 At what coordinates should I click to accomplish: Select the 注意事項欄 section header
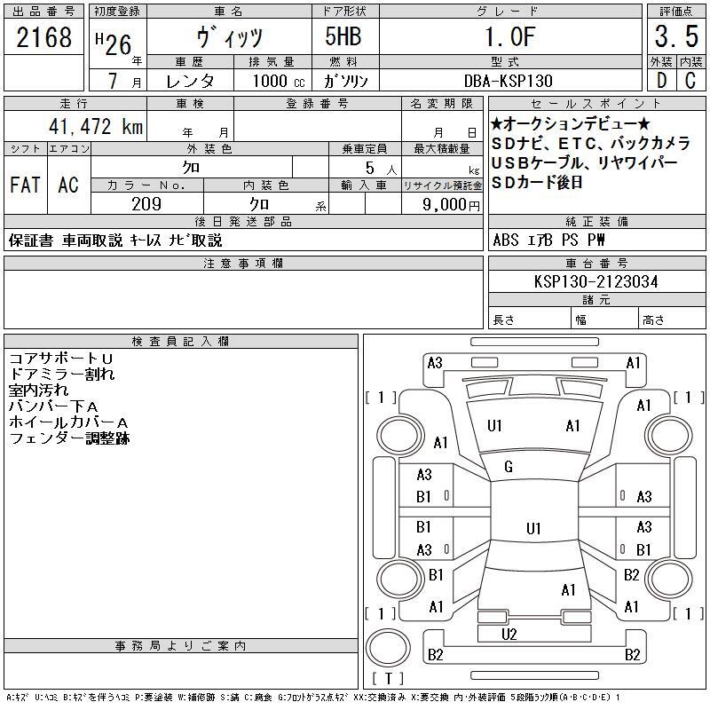tap(243, 263)
